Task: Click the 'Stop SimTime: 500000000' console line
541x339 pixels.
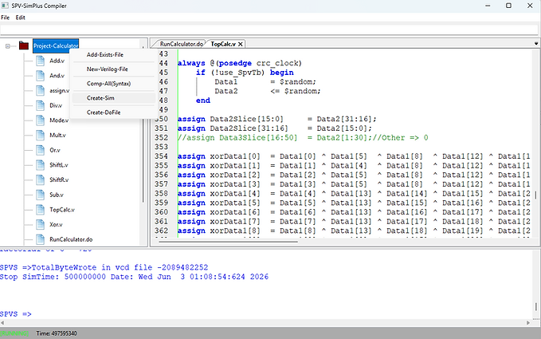Action: (134, 277)
